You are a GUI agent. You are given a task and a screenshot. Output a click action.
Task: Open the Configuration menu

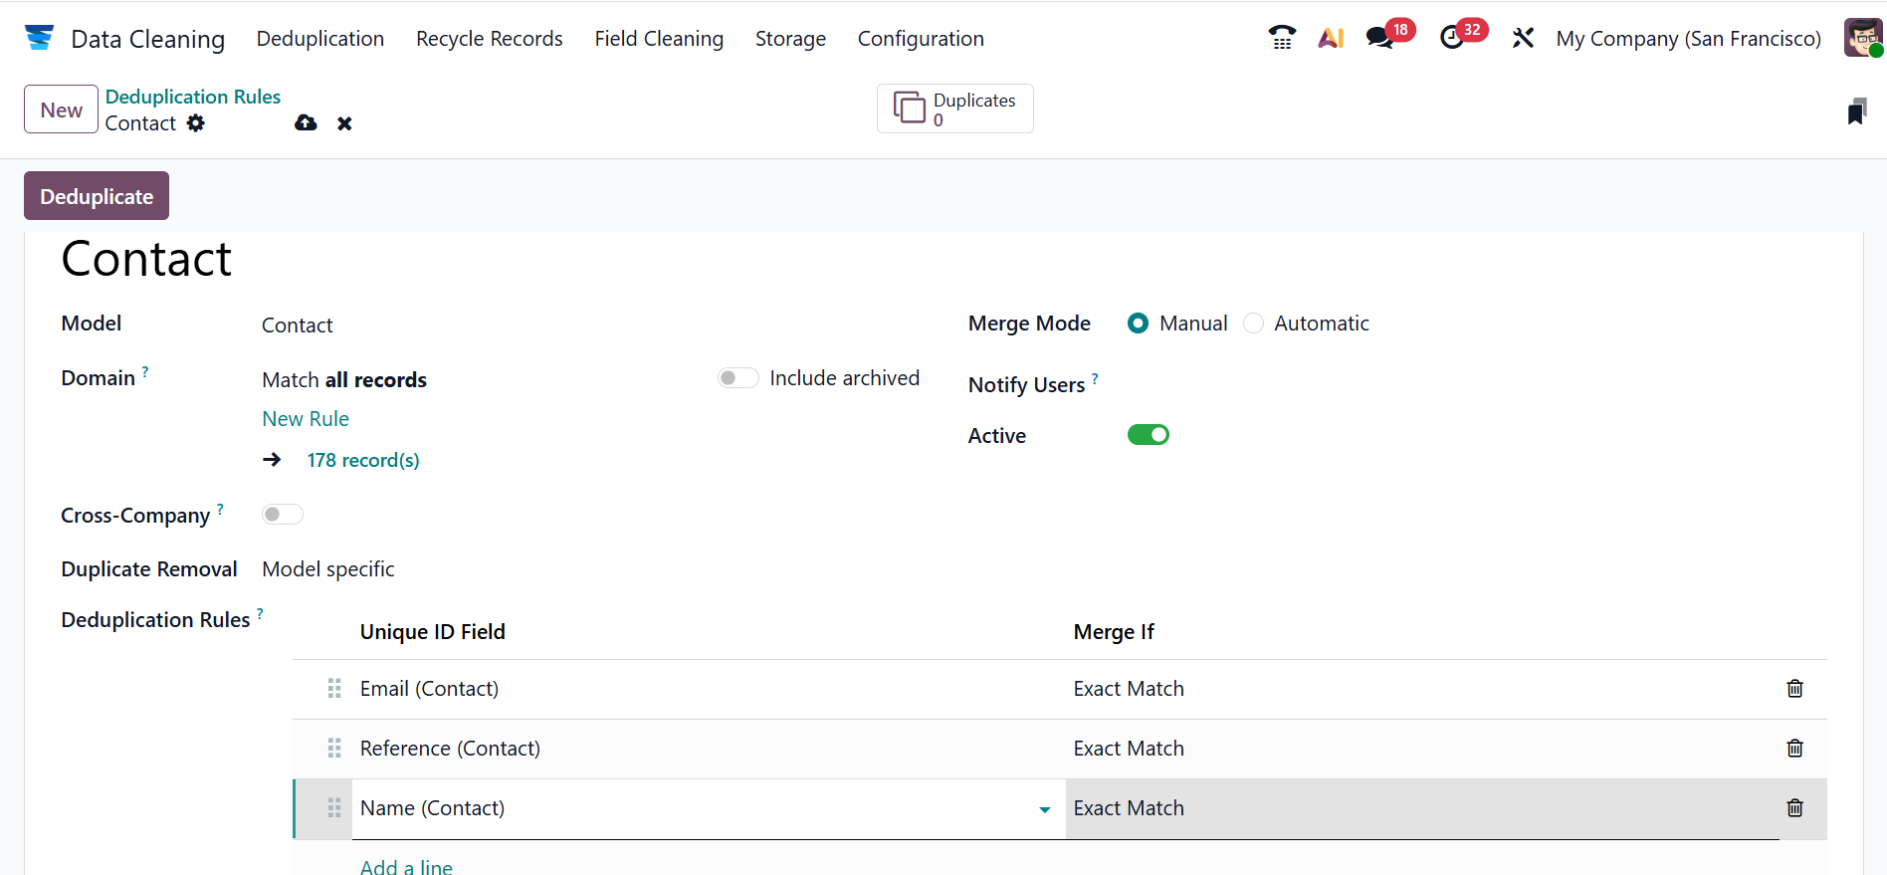point(920,39)
